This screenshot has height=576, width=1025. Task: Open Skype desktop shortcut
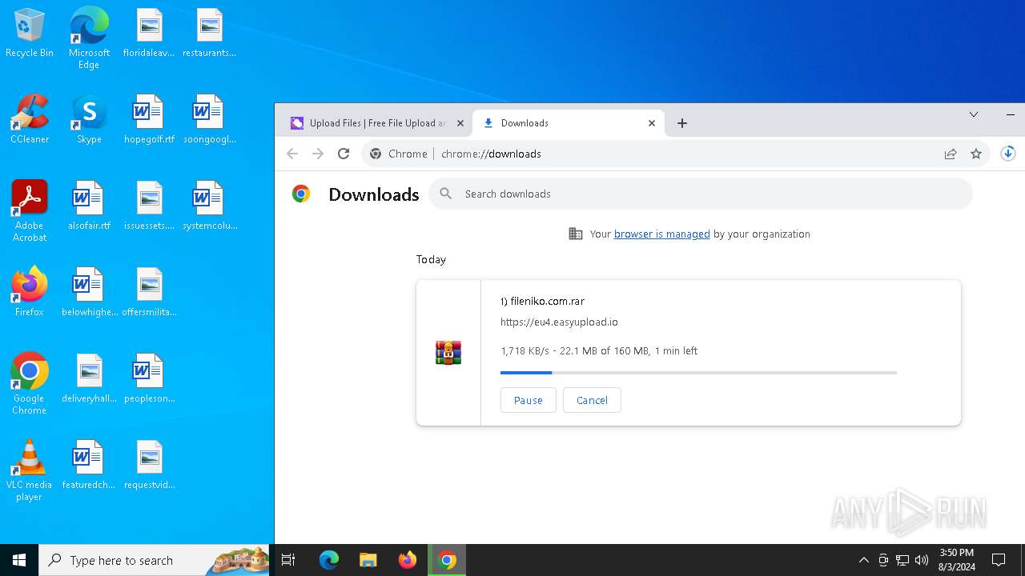click(x=89, y=120)
